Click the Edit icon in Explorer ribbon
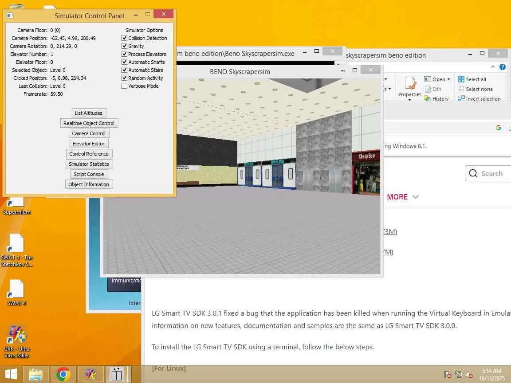This screenshot has width=511, height=383. [x=428, y=89]
